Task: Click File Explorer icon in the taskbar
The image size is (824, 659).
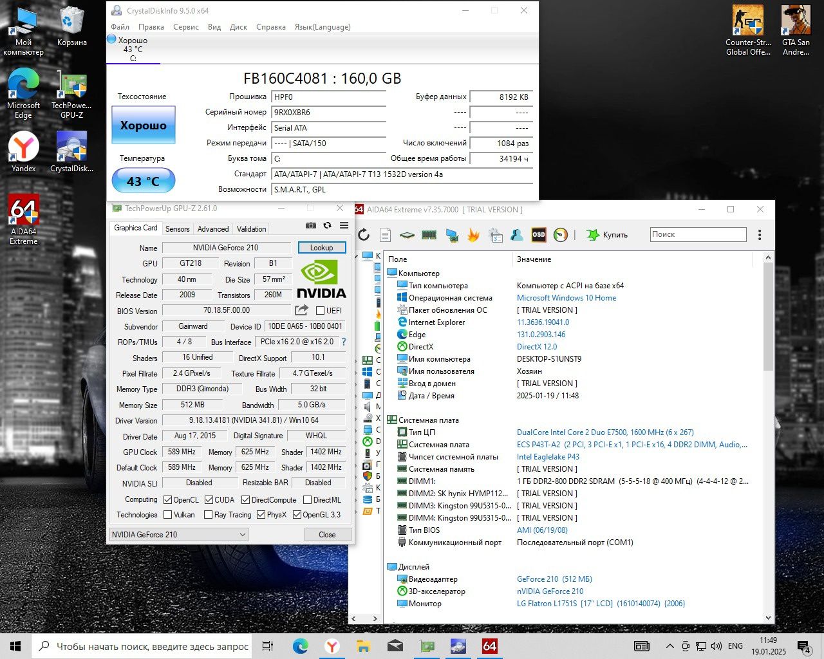Action: point(363,646)
